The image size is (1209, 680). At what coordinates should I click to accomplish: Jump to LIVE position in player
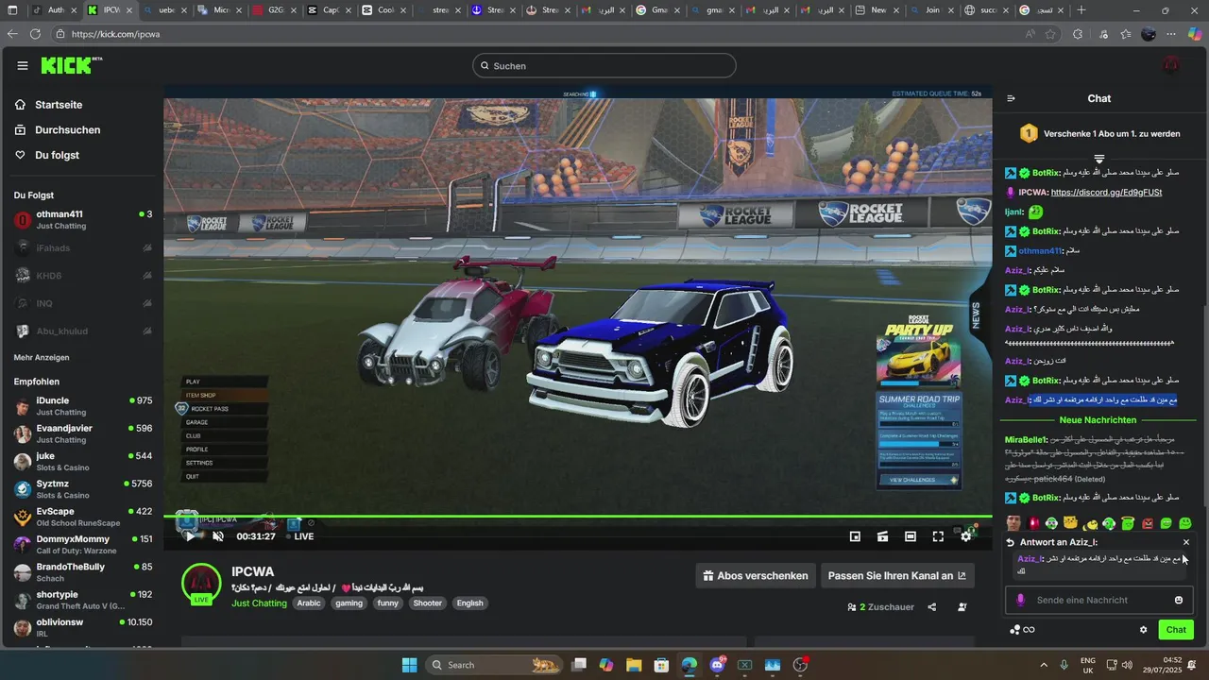point(298,536)
